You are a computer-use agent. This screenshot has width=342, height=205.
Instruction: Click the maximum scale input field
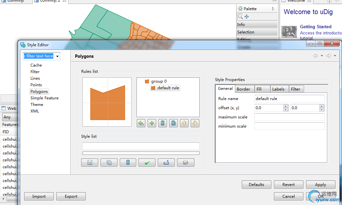[289, 117]
